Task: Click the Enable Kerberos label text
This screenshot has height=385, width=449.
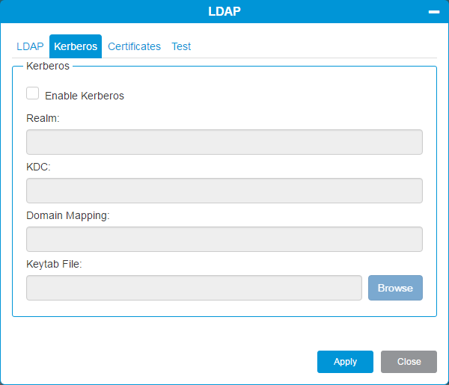Action: click(x=85, y=96)
